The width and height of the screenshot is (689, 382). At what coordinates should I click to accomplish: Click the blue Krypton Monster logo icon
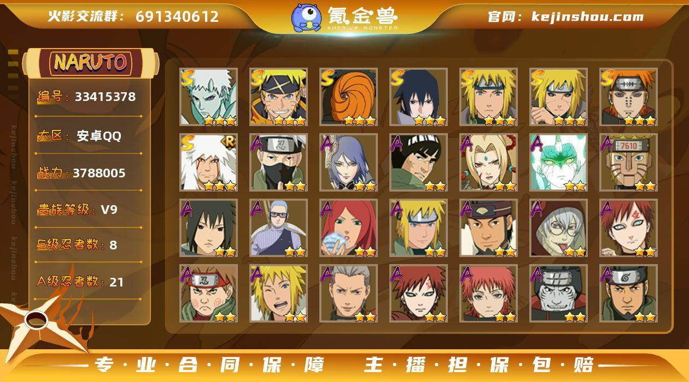(306, 17)
